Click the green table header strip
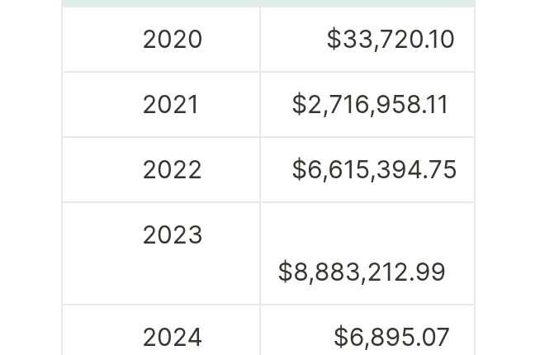The width and height of the screenshot is (554, 355). point(268,3)
